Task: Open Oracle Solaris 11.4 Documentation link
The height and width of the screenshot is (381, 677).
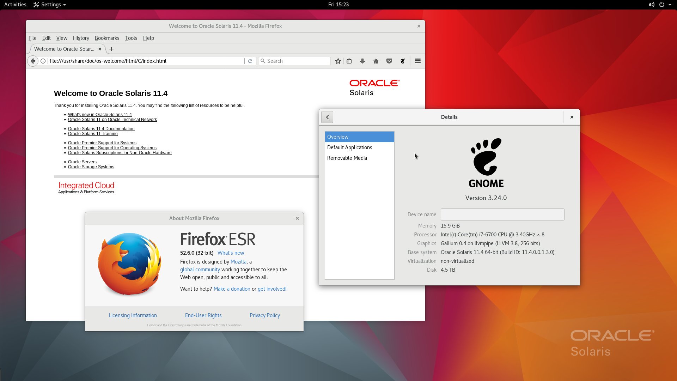Action: pyautogui.click(x=101, y=129)
